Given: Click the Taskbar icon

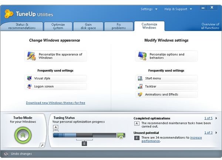Looking at the screenshot, I should tap(140, 86).
